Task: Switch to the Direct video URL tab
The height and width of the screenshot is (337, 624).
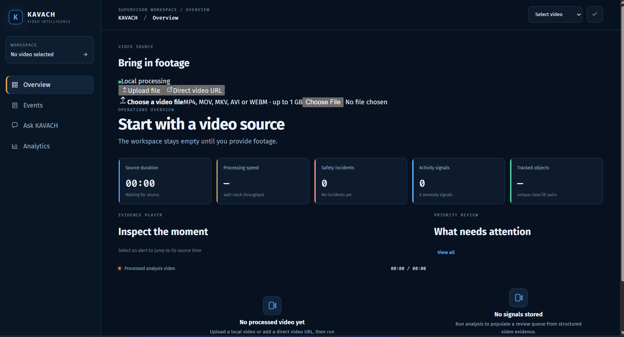Action: point(194,91)
